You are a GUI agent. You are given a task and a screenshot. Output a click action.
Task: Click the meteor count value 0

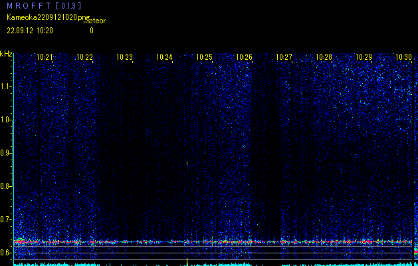coord(92,31)
